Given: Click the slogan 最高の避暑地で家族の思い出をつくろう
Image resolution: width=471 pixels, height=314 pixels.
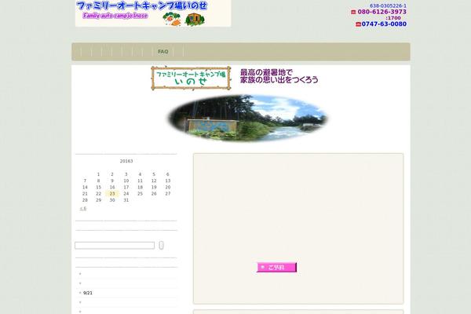Looking at the screenshot, I should 279,76.
